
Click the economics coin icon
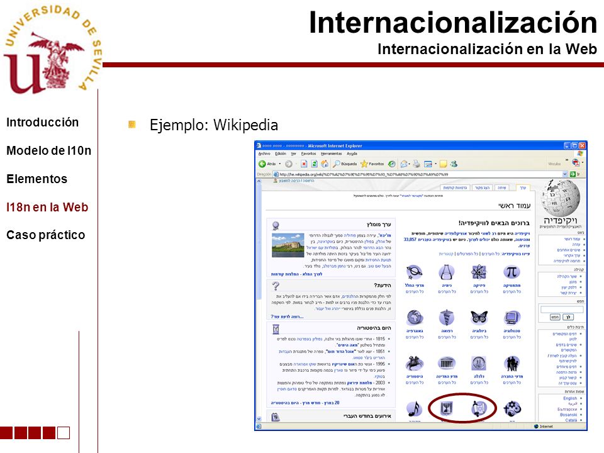[479, 363]
